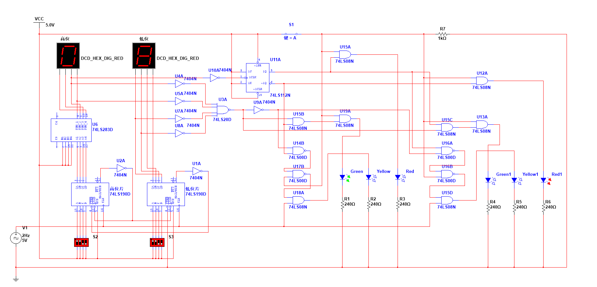This screenshot has height=287, width=597.
Task: Click the U16B 74LS00D NAND gate
Action: [447, 174]
